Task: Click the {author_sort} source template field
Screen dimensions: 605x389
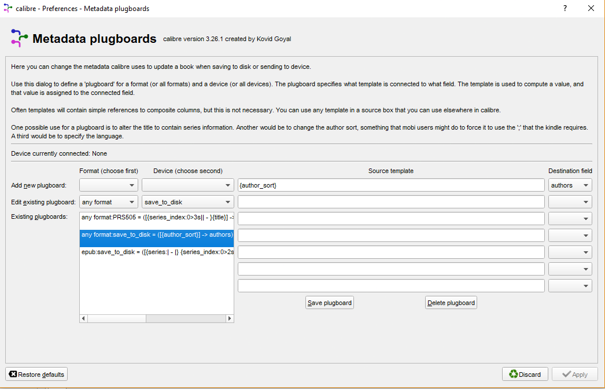Action: point(391,185)
